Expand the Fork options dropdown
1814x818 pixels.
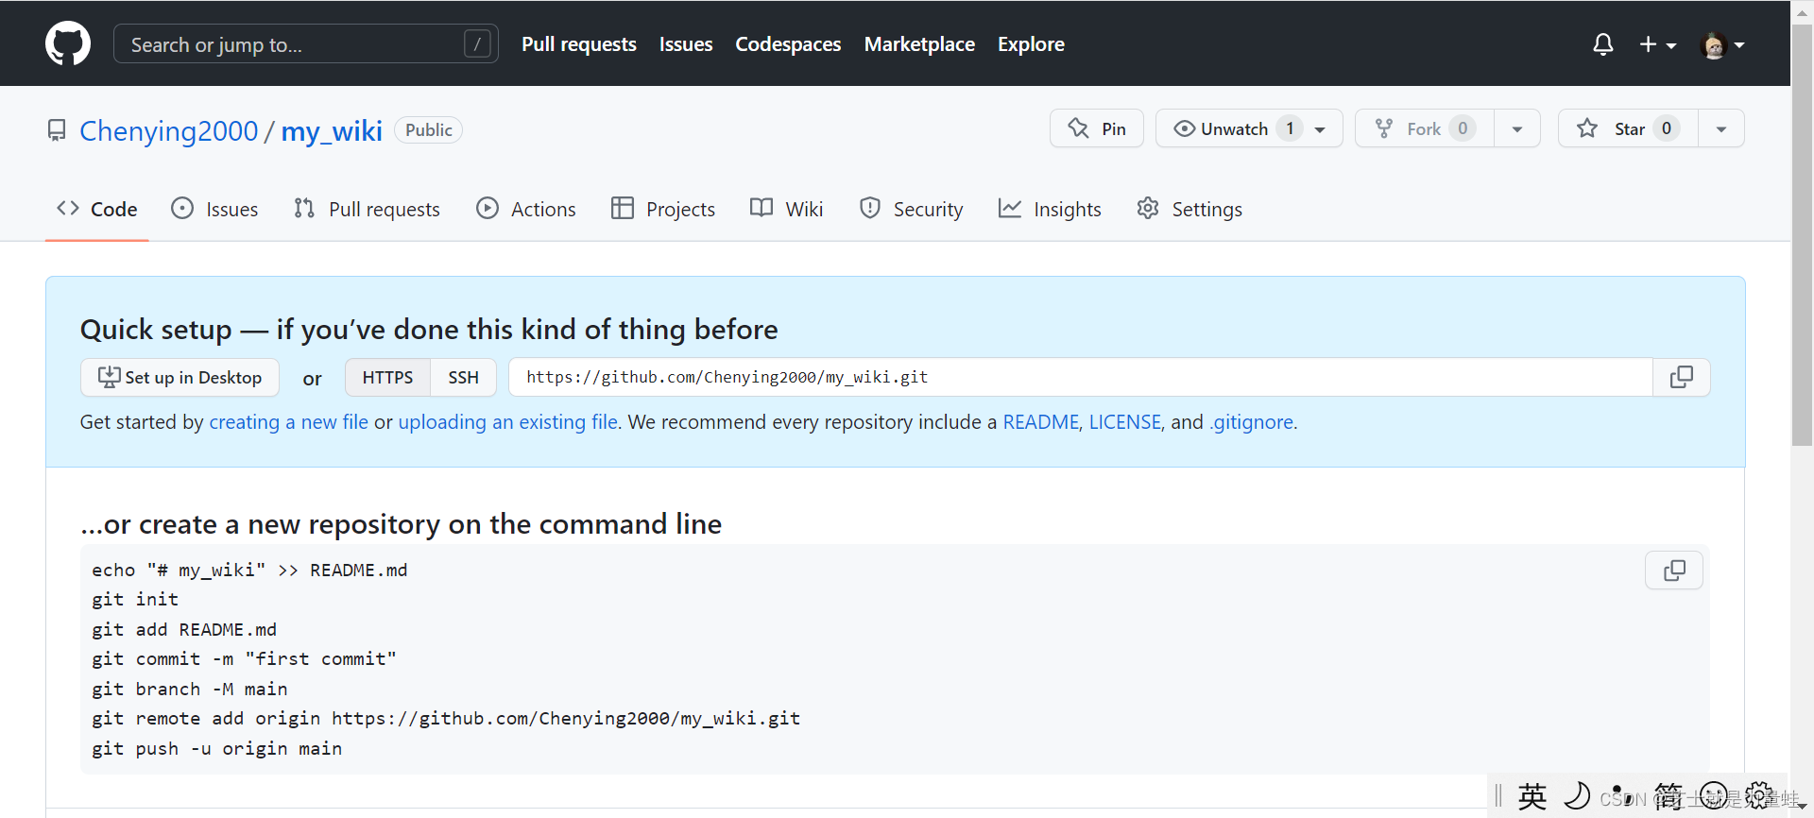(x=1517, y=128)
